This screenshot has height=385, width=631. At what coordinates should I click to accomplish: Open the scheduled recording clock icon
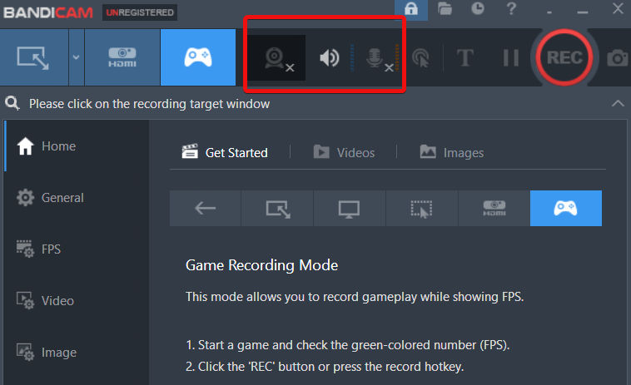(478, 8)
